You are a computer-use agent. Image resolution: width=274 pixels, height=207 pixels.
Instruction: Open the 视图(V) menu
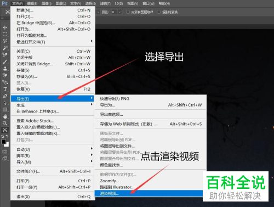point(133,3)
